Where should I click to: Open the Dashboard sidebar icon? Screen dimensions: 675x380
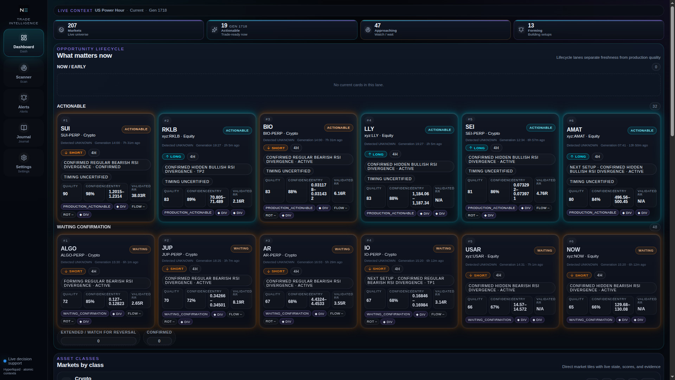click(x=24, y=38)
